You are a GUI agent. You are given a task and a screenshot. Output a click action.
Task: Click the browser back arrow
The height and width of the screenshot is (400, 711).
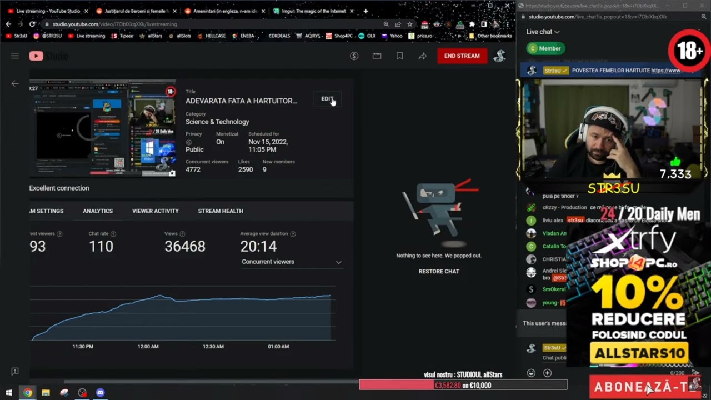pyautogui.click(x=8, y=24)
